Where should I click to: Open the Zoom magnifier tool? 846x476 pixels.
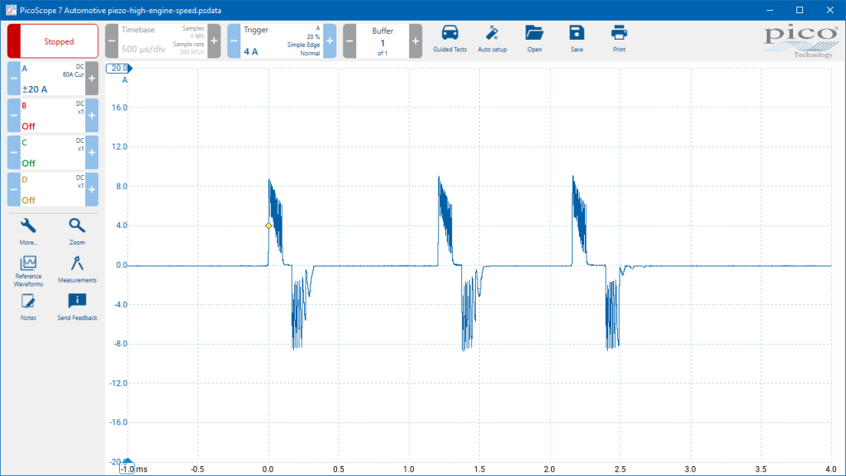pyautogui.click(x=77, y=231)
